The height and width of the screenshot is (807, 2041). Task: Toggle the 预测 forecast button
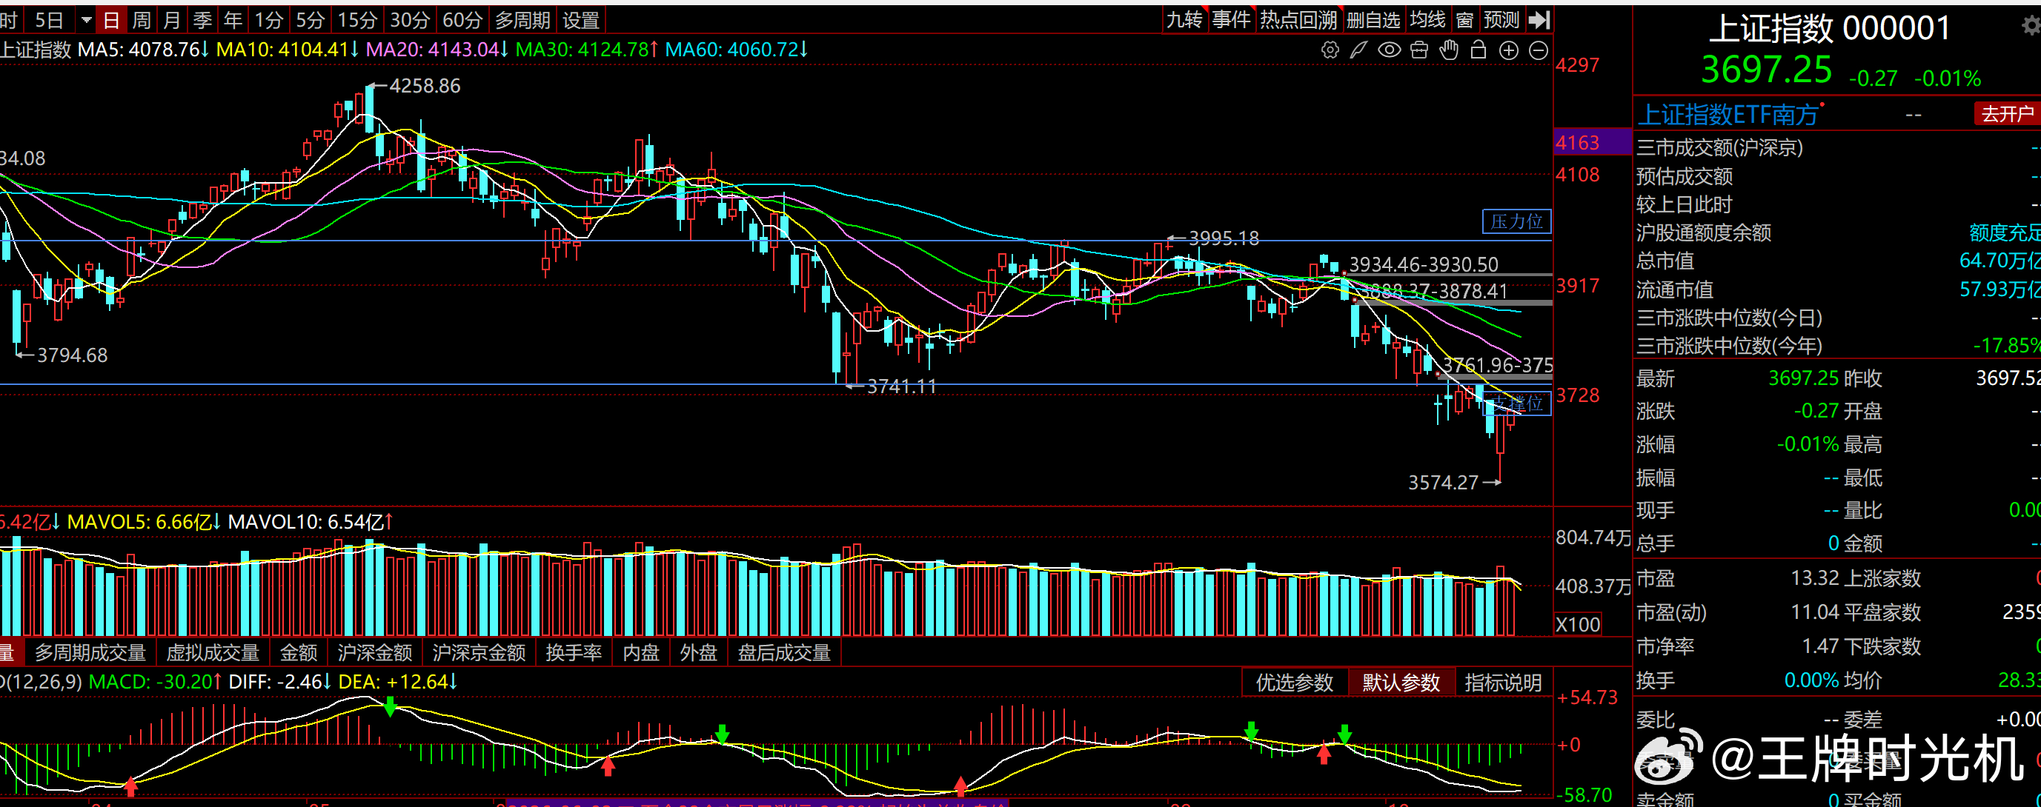pyautogui.click(x=1501, y=20)
